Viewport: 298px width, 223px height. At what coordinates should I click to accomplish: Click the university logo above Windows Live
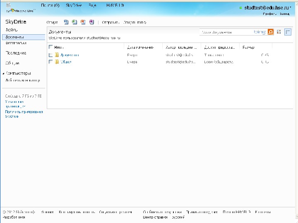(x=9, y=5)
